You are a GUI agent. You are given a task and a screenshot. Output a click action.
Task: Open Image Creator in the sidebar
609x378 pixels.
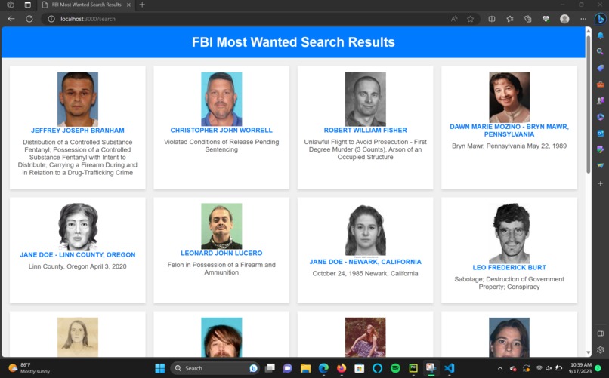[601, 149]
